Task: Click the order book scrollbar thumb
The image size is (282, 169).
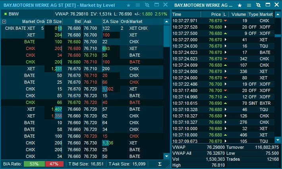Action: 166,36
